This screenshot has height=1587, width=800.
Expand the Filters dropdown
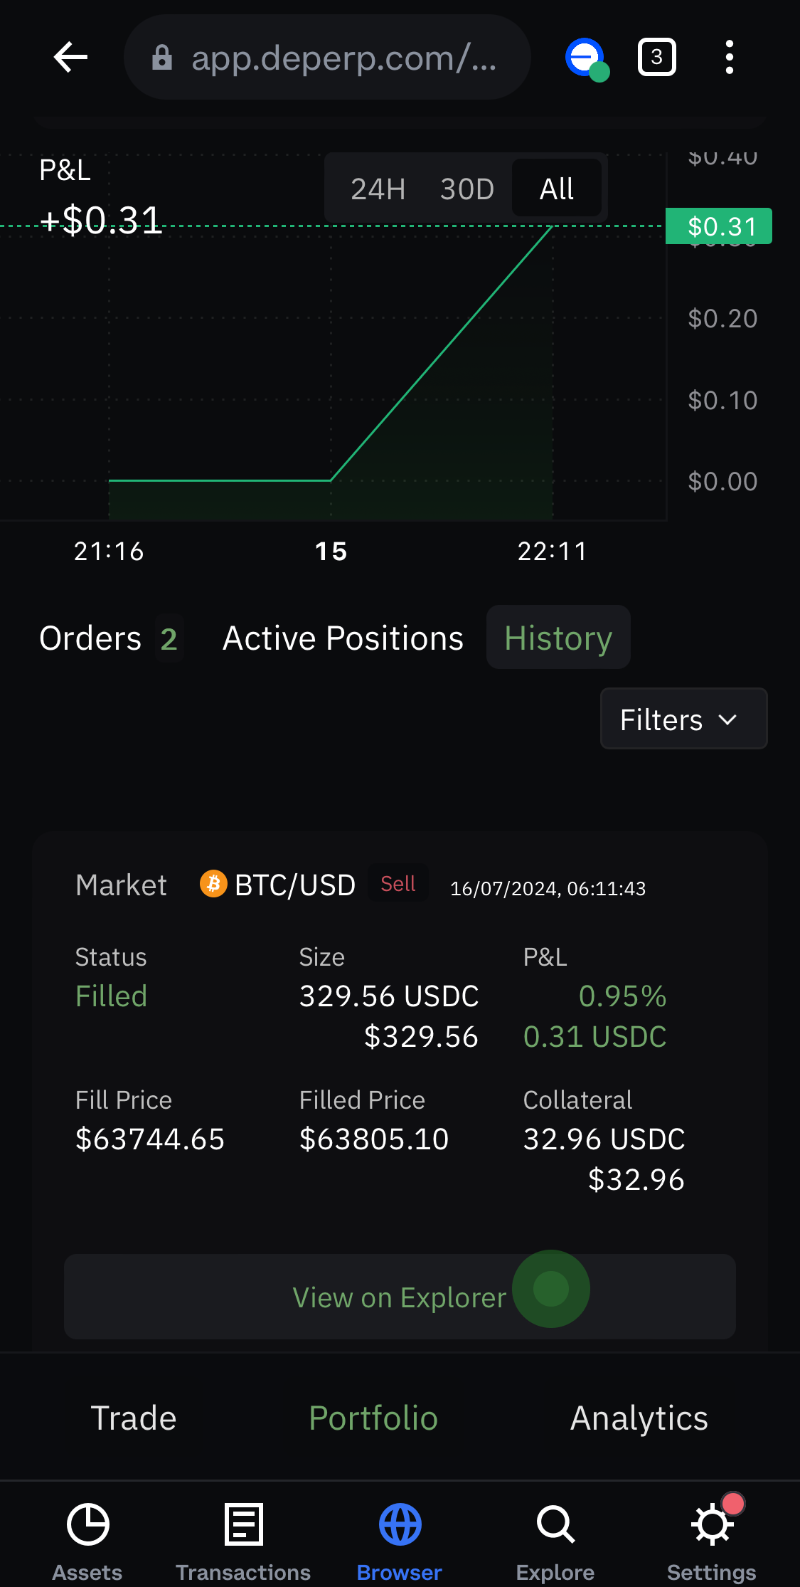683,719
